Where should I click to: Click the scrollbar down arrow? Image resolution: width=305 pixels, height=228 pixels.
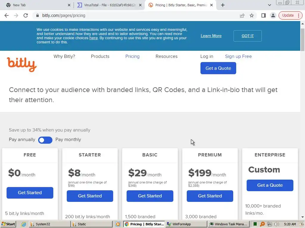(303, 217)
